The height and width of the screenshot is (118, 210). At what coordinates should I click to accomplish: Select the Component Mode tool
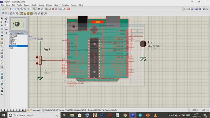coord(2,22)
